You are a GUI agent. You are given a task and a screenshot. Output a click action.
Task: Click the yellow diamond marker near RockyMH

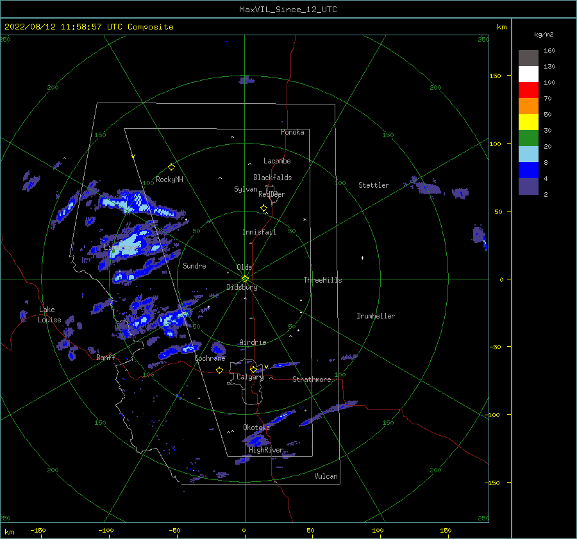click(171, 167)
